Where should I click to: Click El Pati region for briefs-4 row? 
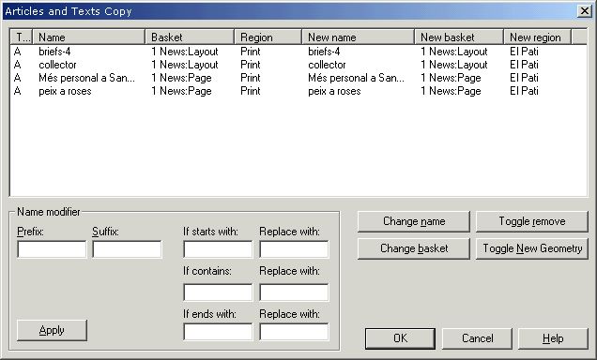(524, 52)
